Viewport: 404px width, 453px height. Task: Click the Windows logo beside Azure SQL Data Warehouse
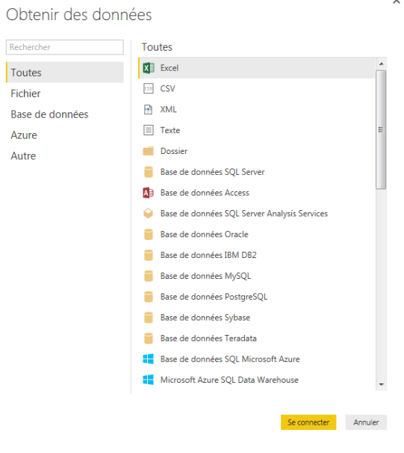(x=149, y=380)
